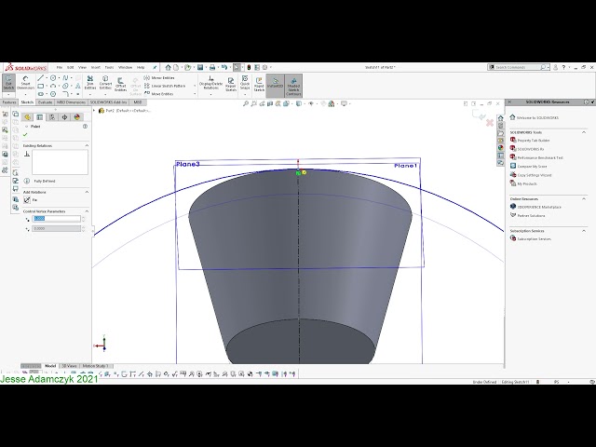596x447 pixels.
Task: Switch to the Features tab
Action: pos(8,102)
